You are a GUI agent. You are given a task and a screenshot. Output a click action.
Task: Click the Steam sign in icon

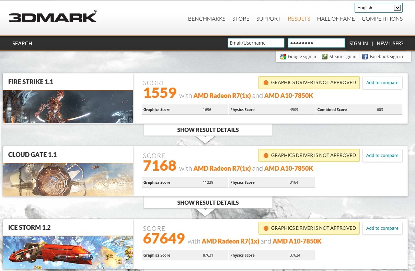tap(325, 57)
